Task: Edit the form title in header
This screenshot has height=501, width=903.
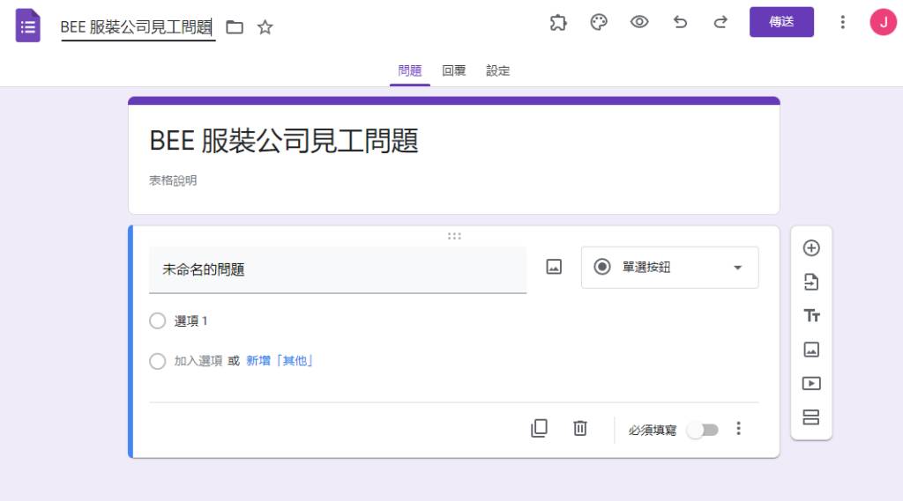Action: coord(137,27)
